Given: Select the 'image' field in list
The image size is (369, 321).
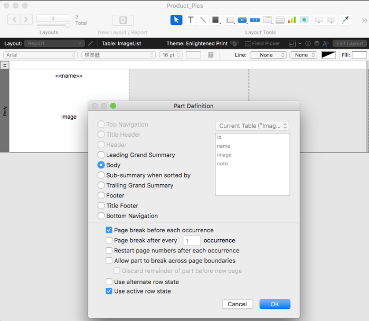Looking at the screenshot, I should click(x=224, y=155).
